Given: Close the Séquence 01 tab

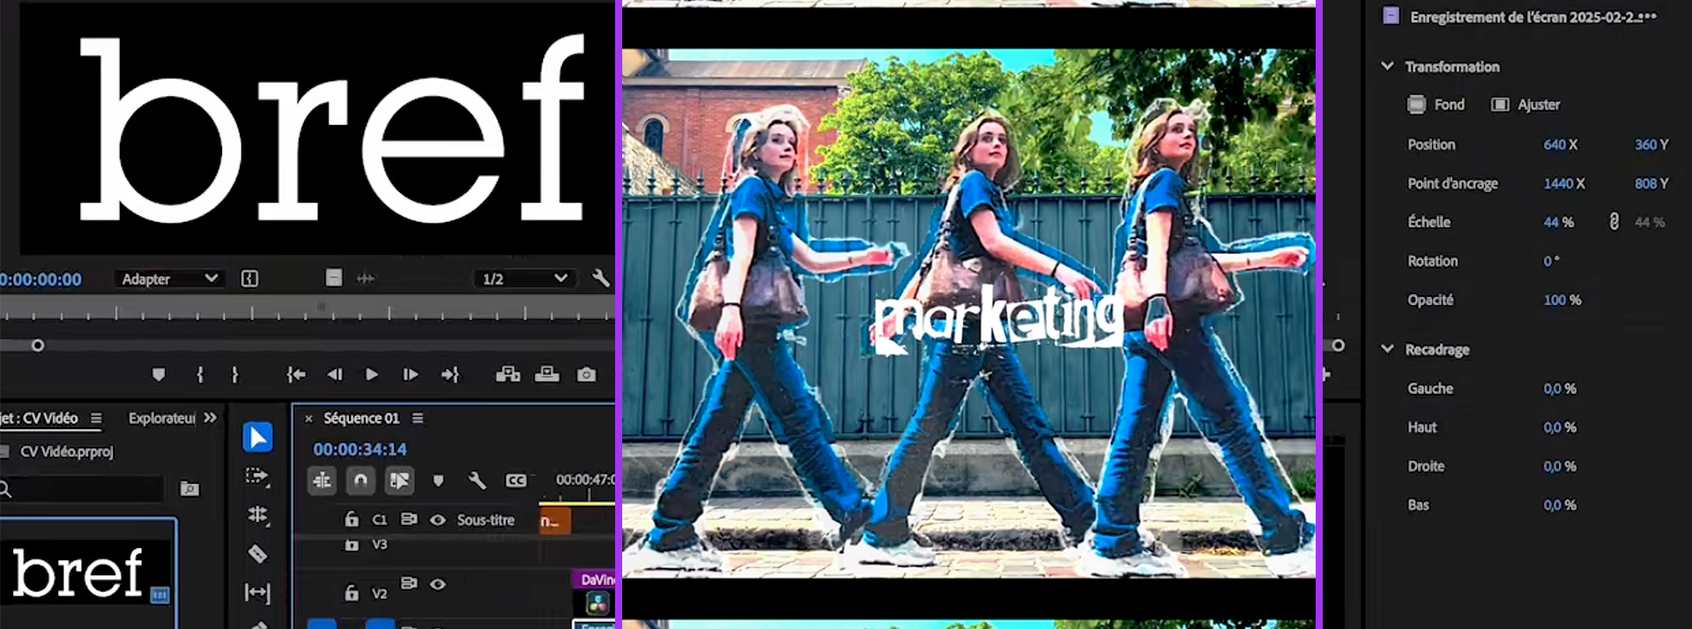Looking at the screenshot, I should 308,418.
